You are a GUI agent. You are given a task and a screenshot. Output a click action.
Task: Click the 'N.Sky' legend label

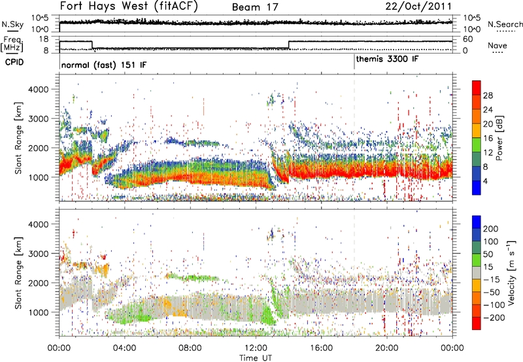pyautogui.click(x=12, y=24)
